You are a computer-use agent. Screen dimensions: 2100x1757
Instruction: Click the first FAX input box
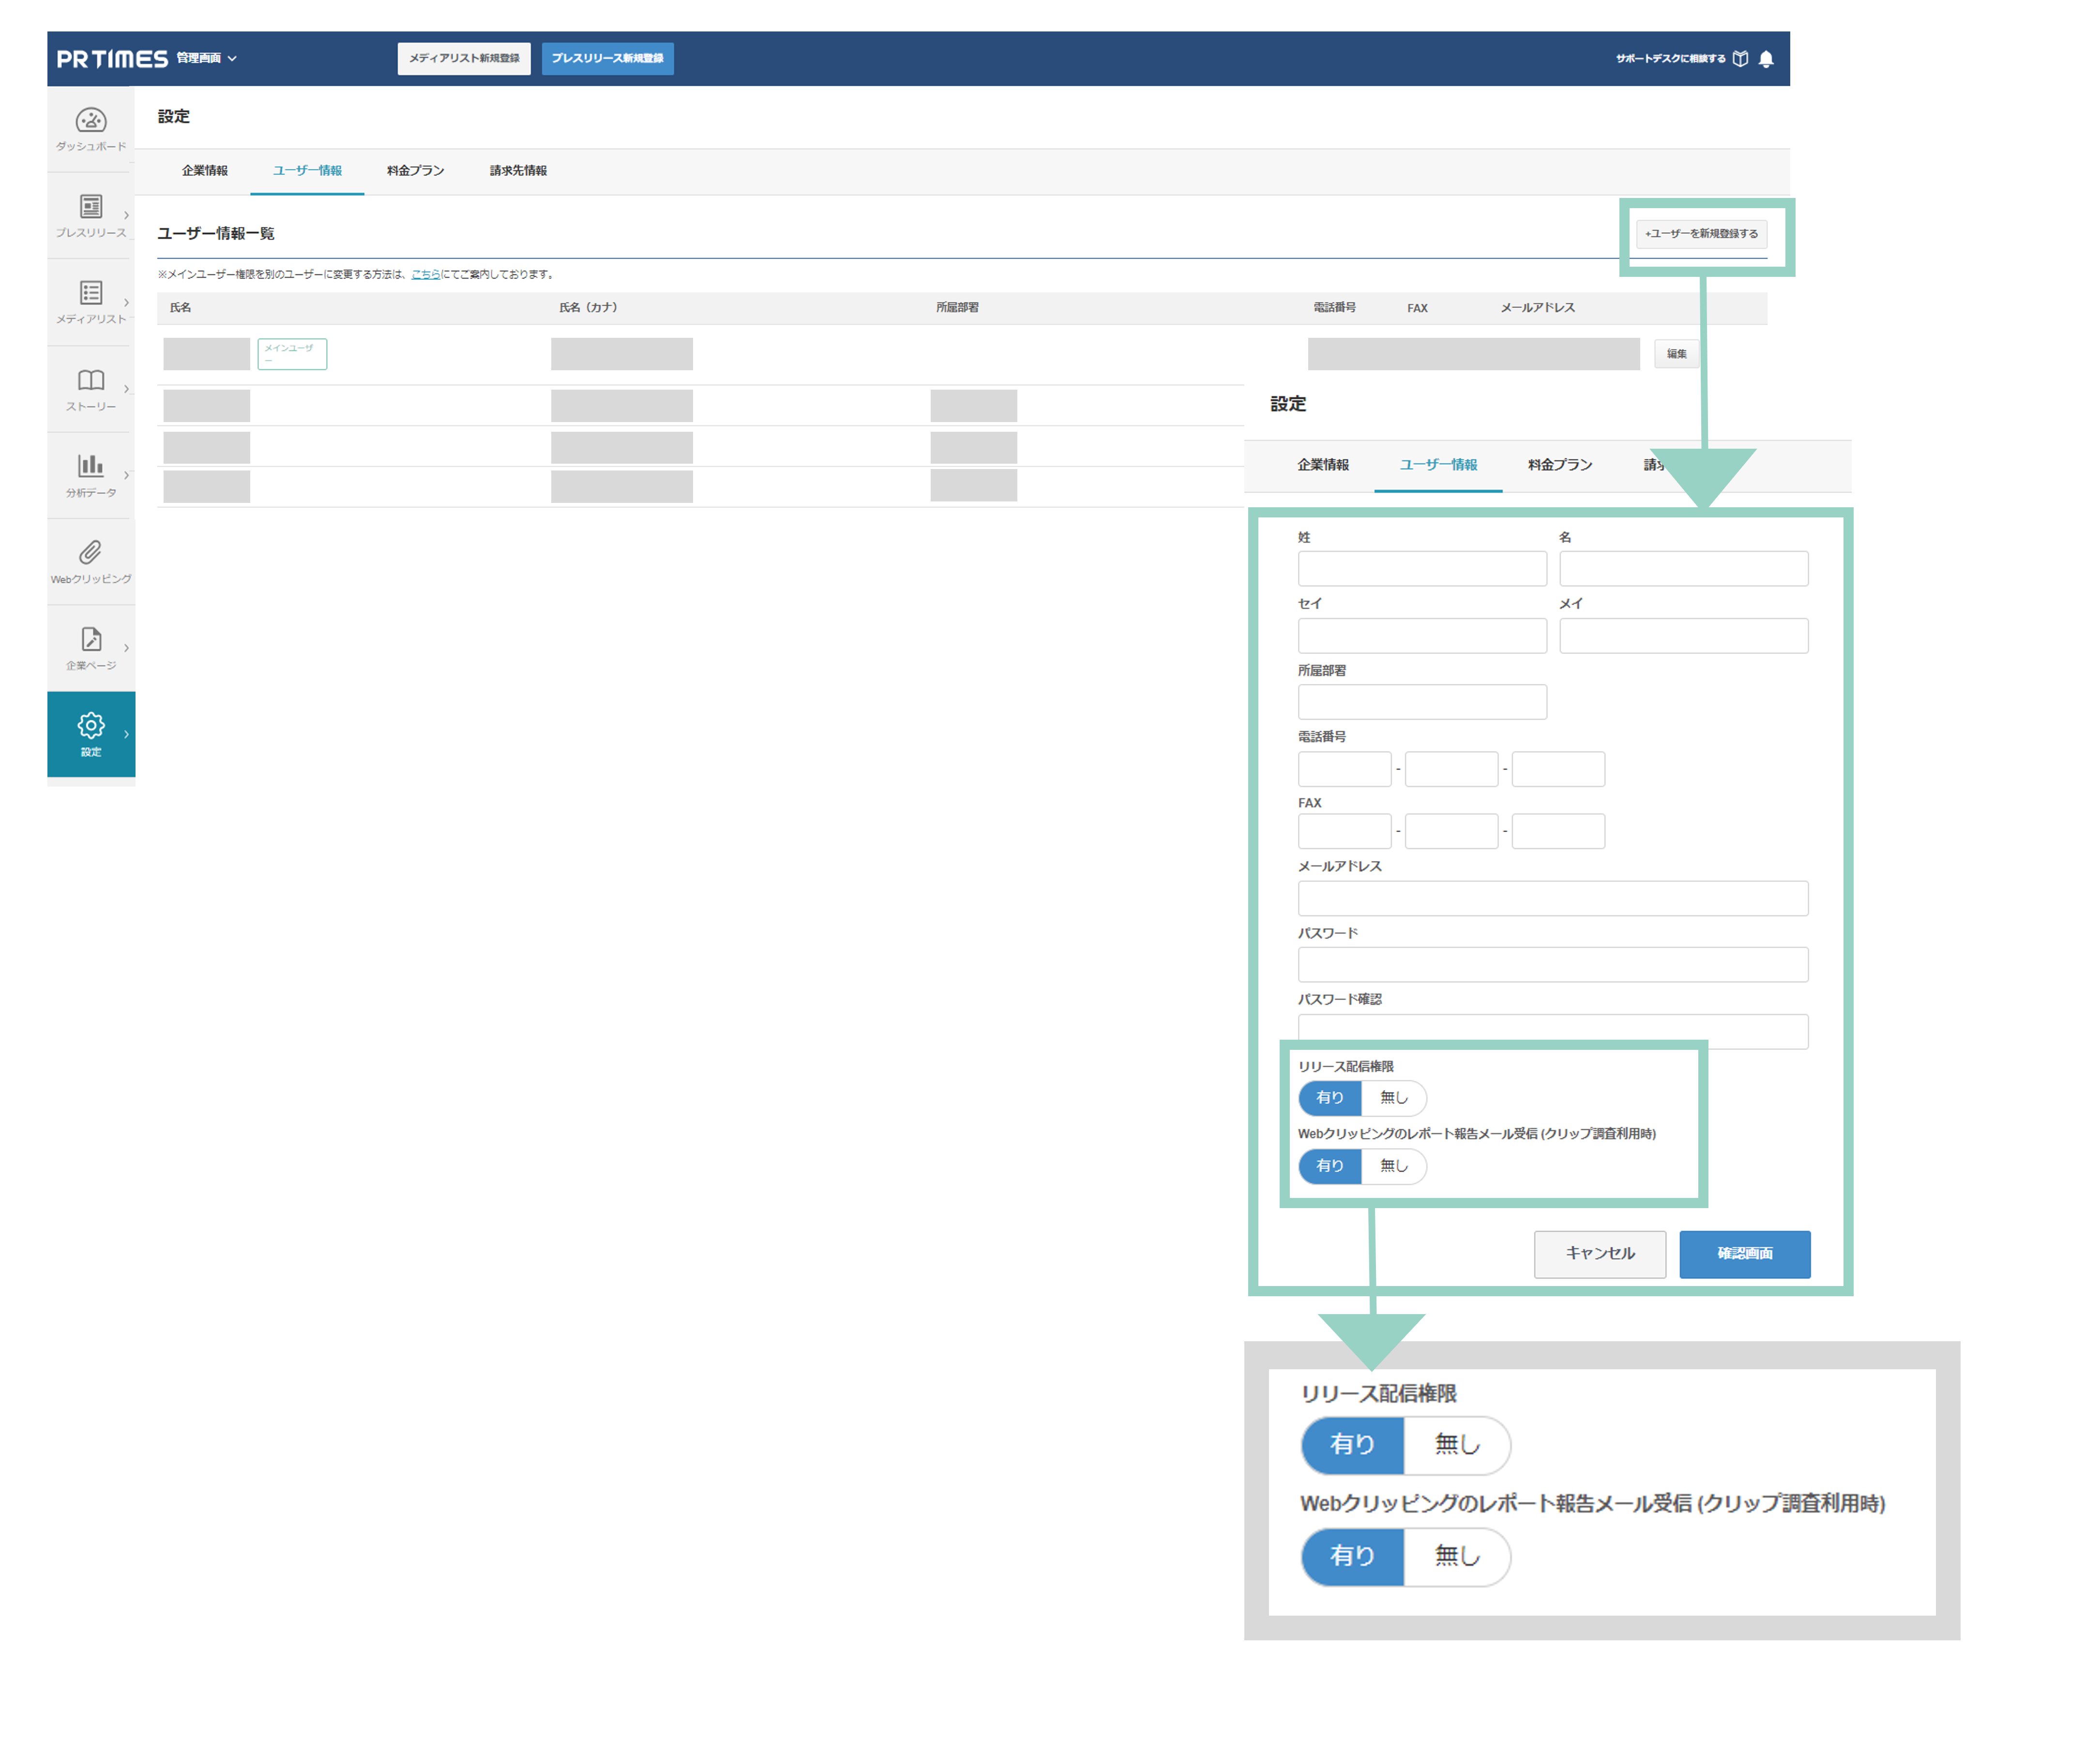1345,832
